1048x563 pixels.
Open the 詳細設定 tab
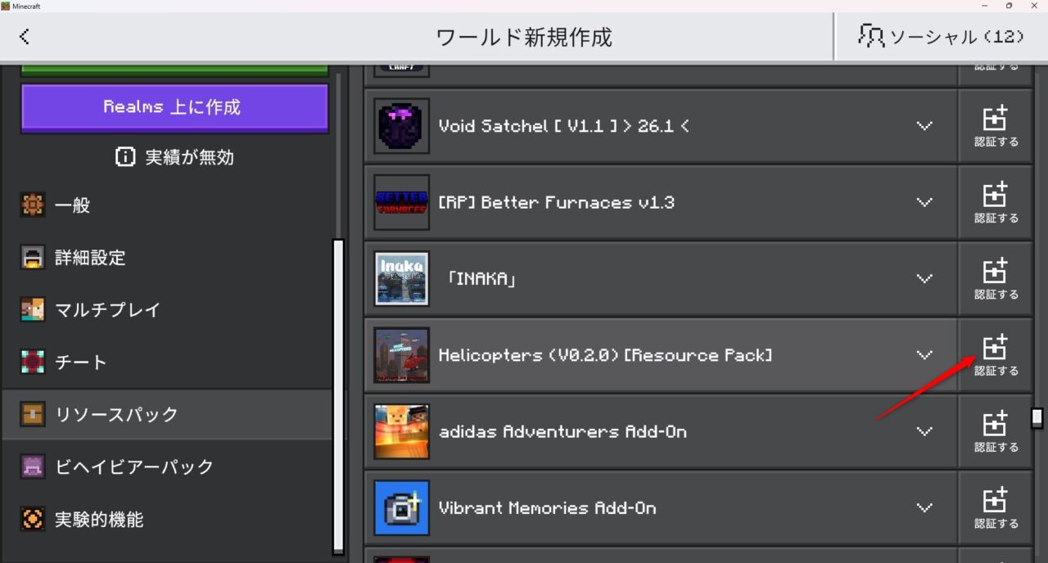click(x=167, y=258)
